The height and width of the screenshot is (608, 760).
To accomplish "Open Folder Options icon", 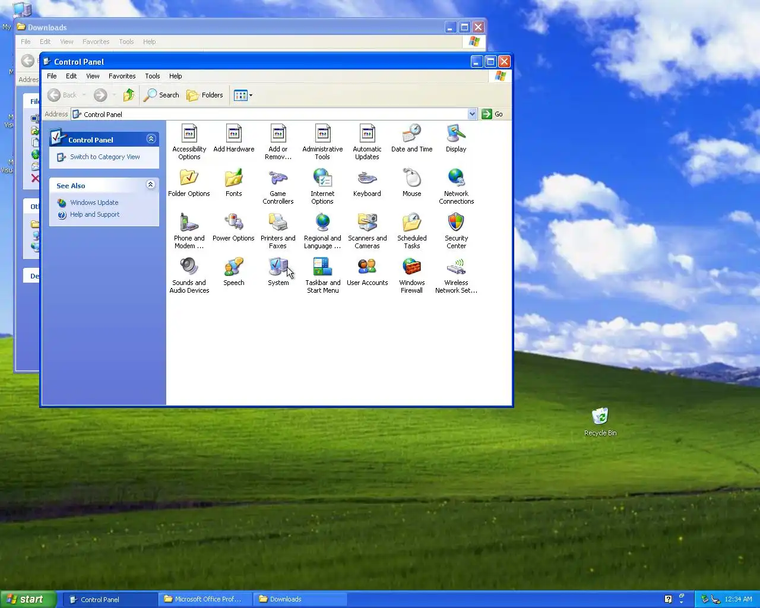I will [189, 183].
